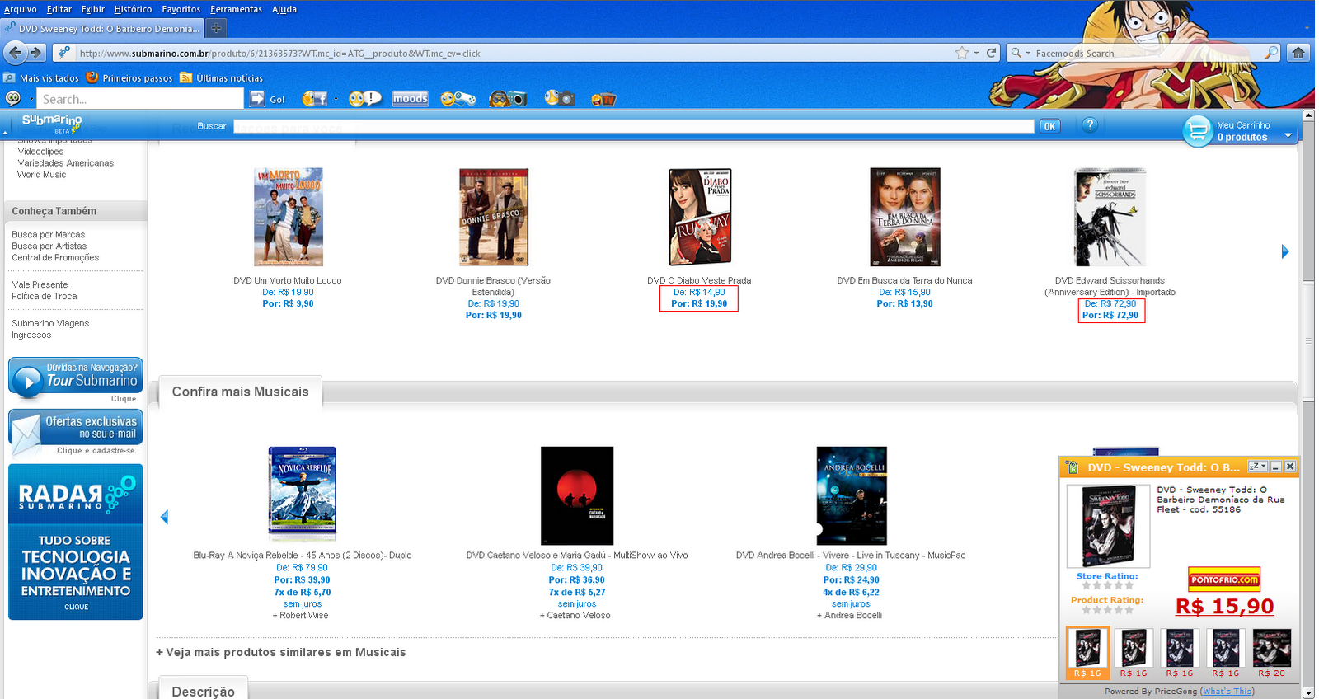Image resolution: width=1319 pixels, height=699 pixels.
Task: Select the R$ 20 offer thumbnail in PriceGong
Action: pos(1272,654)
